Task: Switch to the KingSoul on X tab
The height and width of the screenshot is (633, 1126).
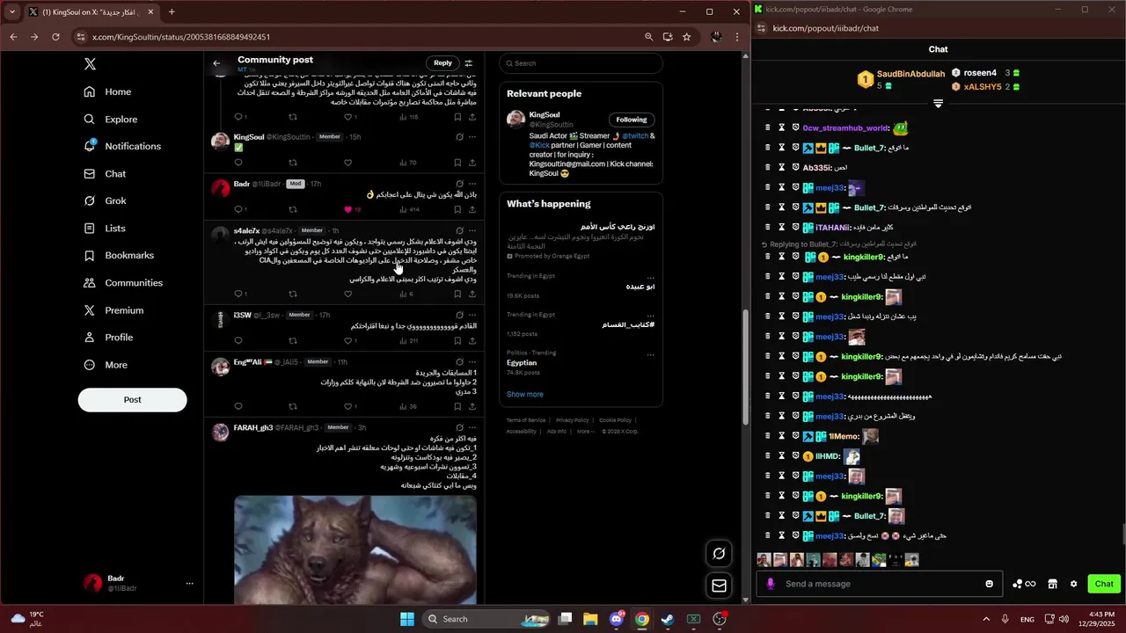Action: [x=90, y=12]
